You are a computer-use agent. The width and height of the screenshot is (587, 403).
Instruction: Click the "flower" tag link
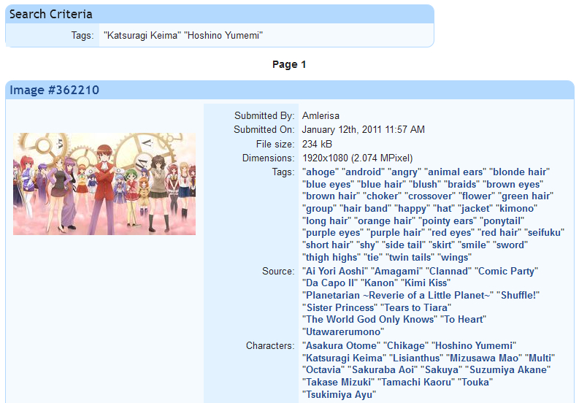tap(477, 196)
